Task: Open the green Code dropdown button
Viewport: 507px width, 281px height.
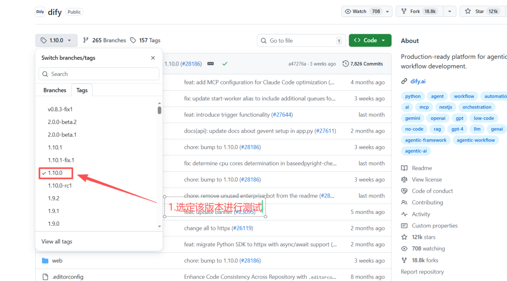Action: click(x=370, y=40)
